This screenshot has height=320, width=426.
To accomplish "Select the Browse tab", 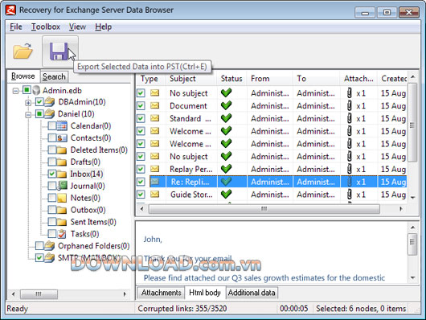I will (23, 76).
